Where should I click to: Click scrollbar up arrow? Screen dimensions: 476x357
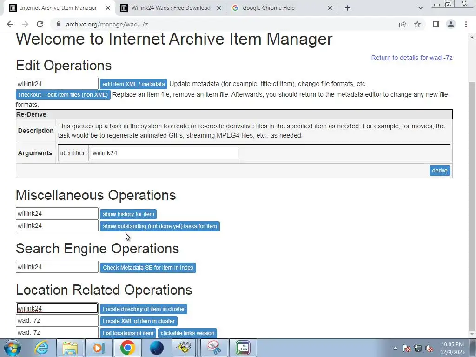point(472,37)
